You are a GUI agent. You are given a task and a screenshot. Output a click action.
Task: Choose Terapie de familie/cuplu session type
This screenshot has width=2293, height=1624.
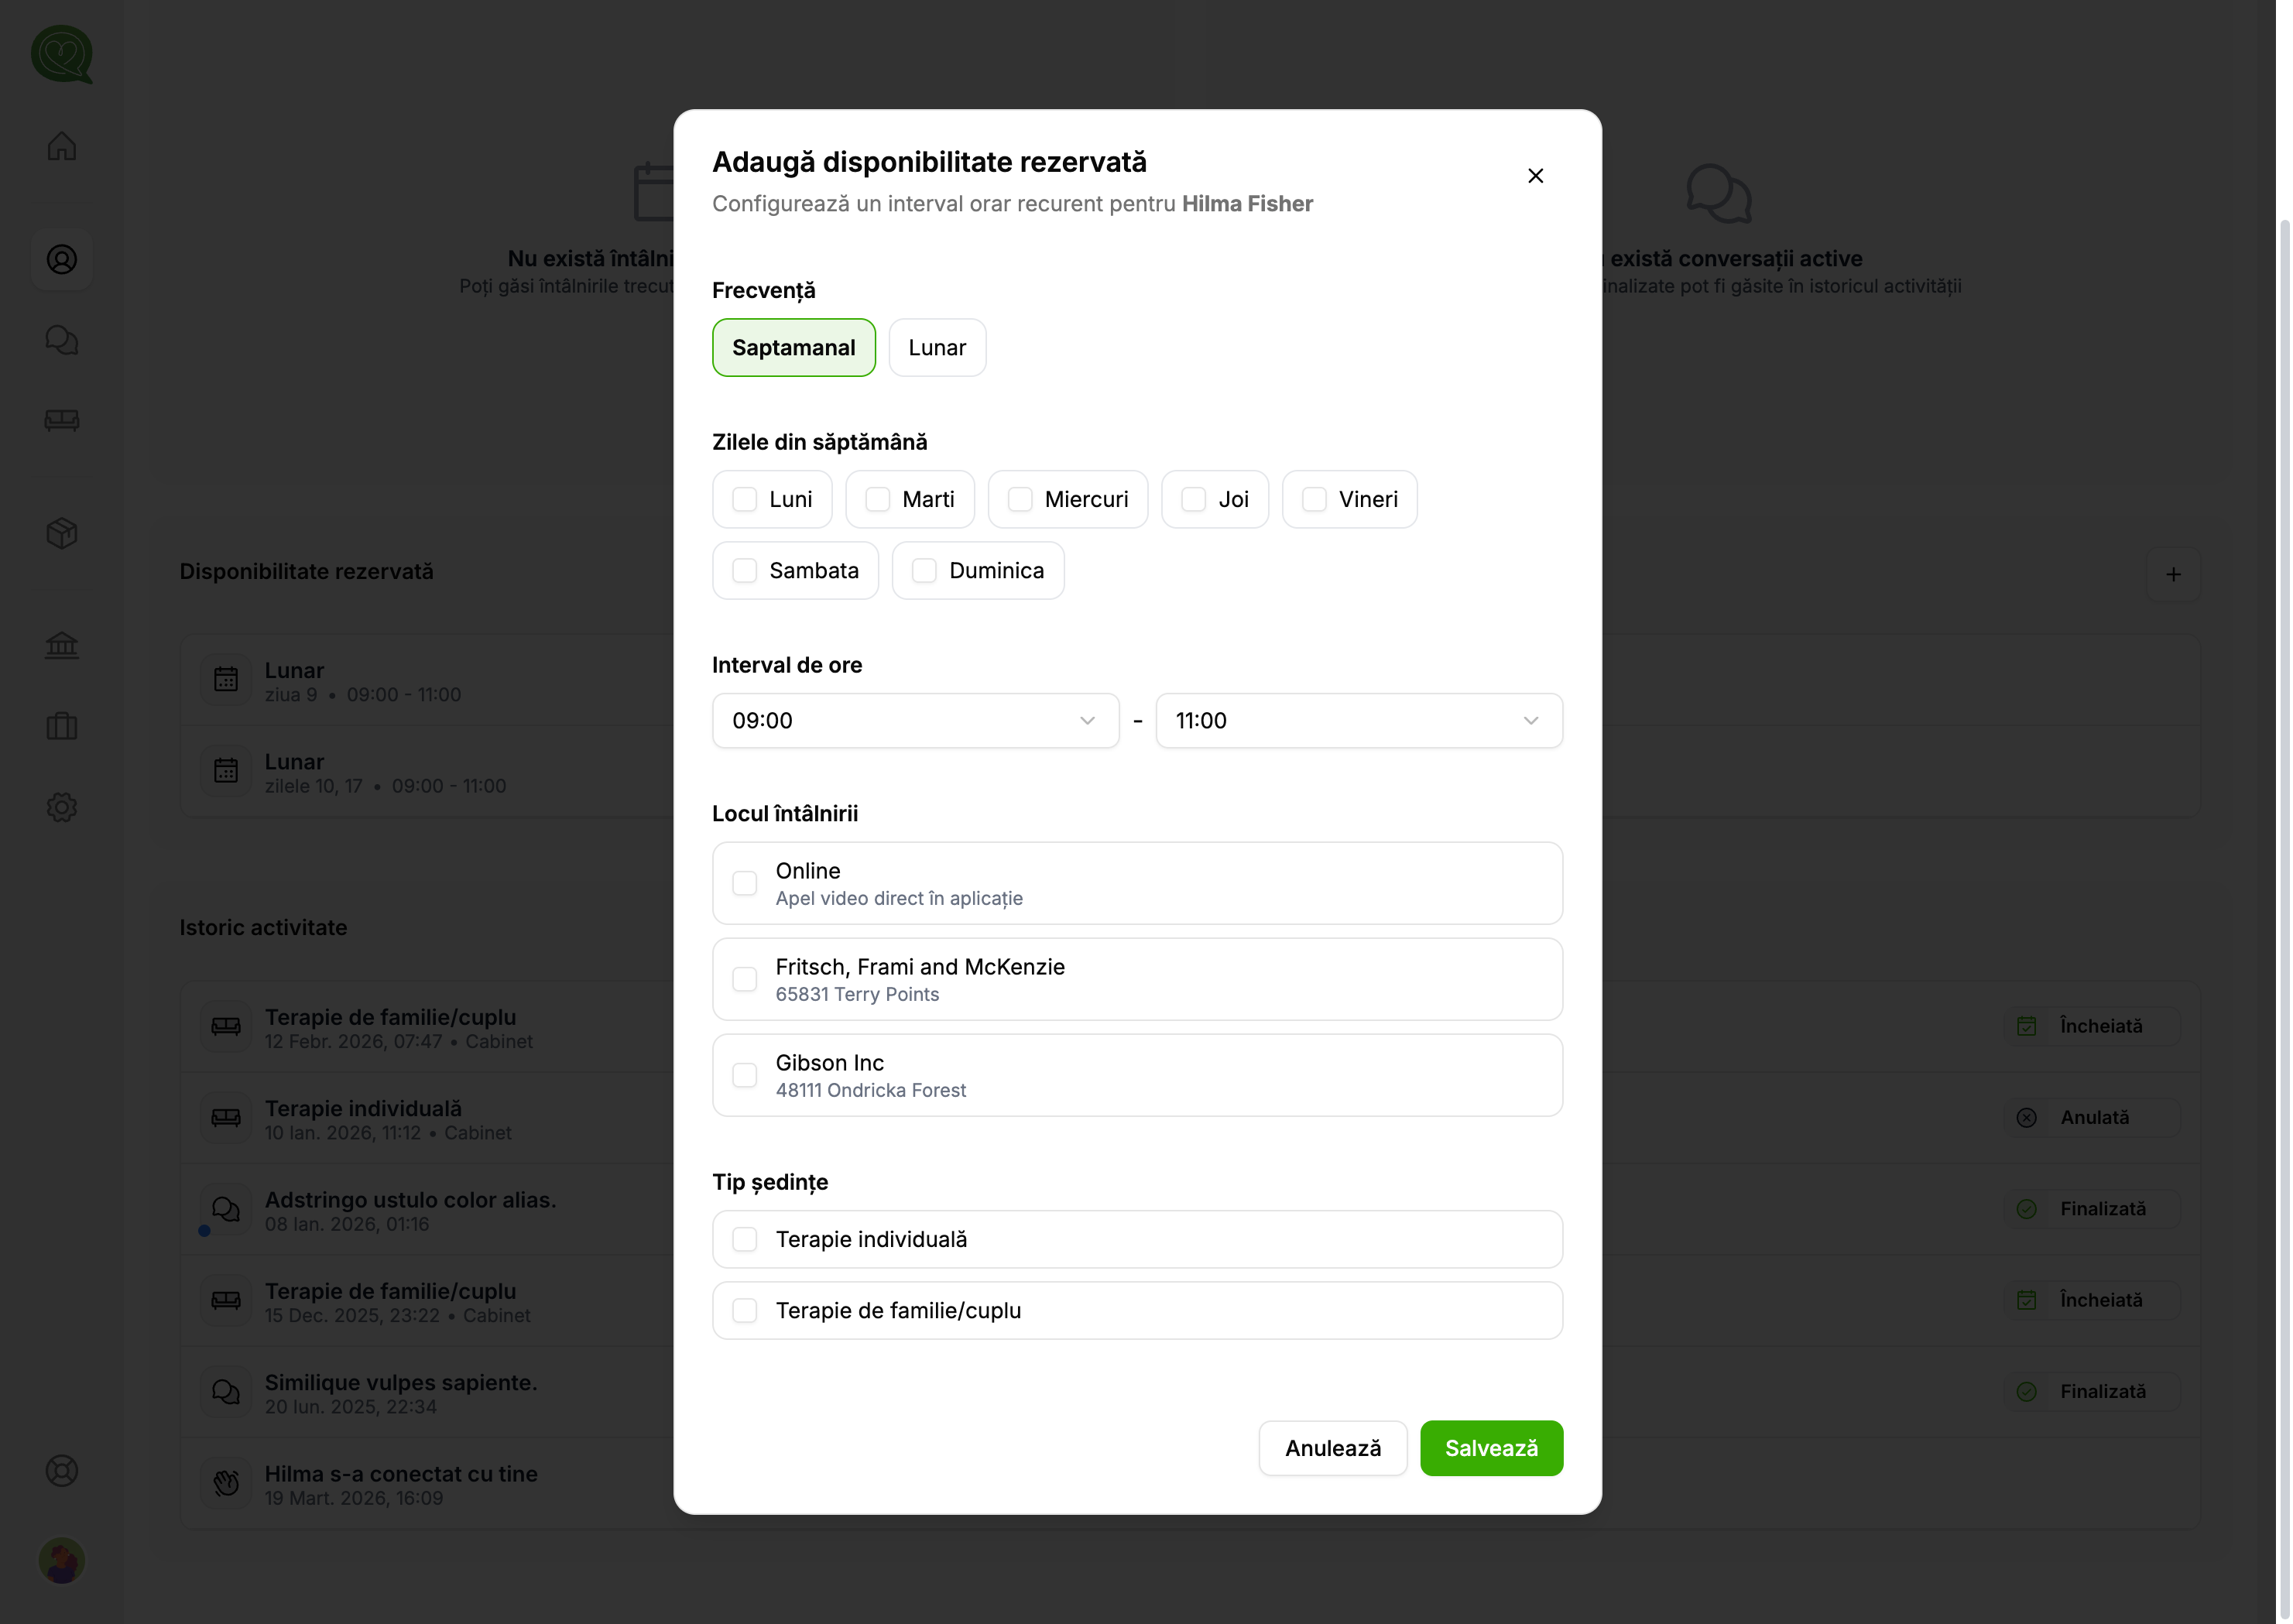745,1310
